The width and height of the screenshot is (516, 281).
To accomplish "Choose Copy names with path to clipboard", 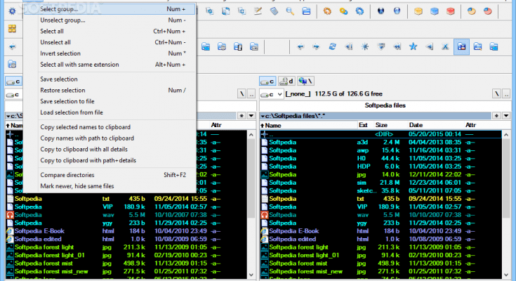I will click(110, 138).
